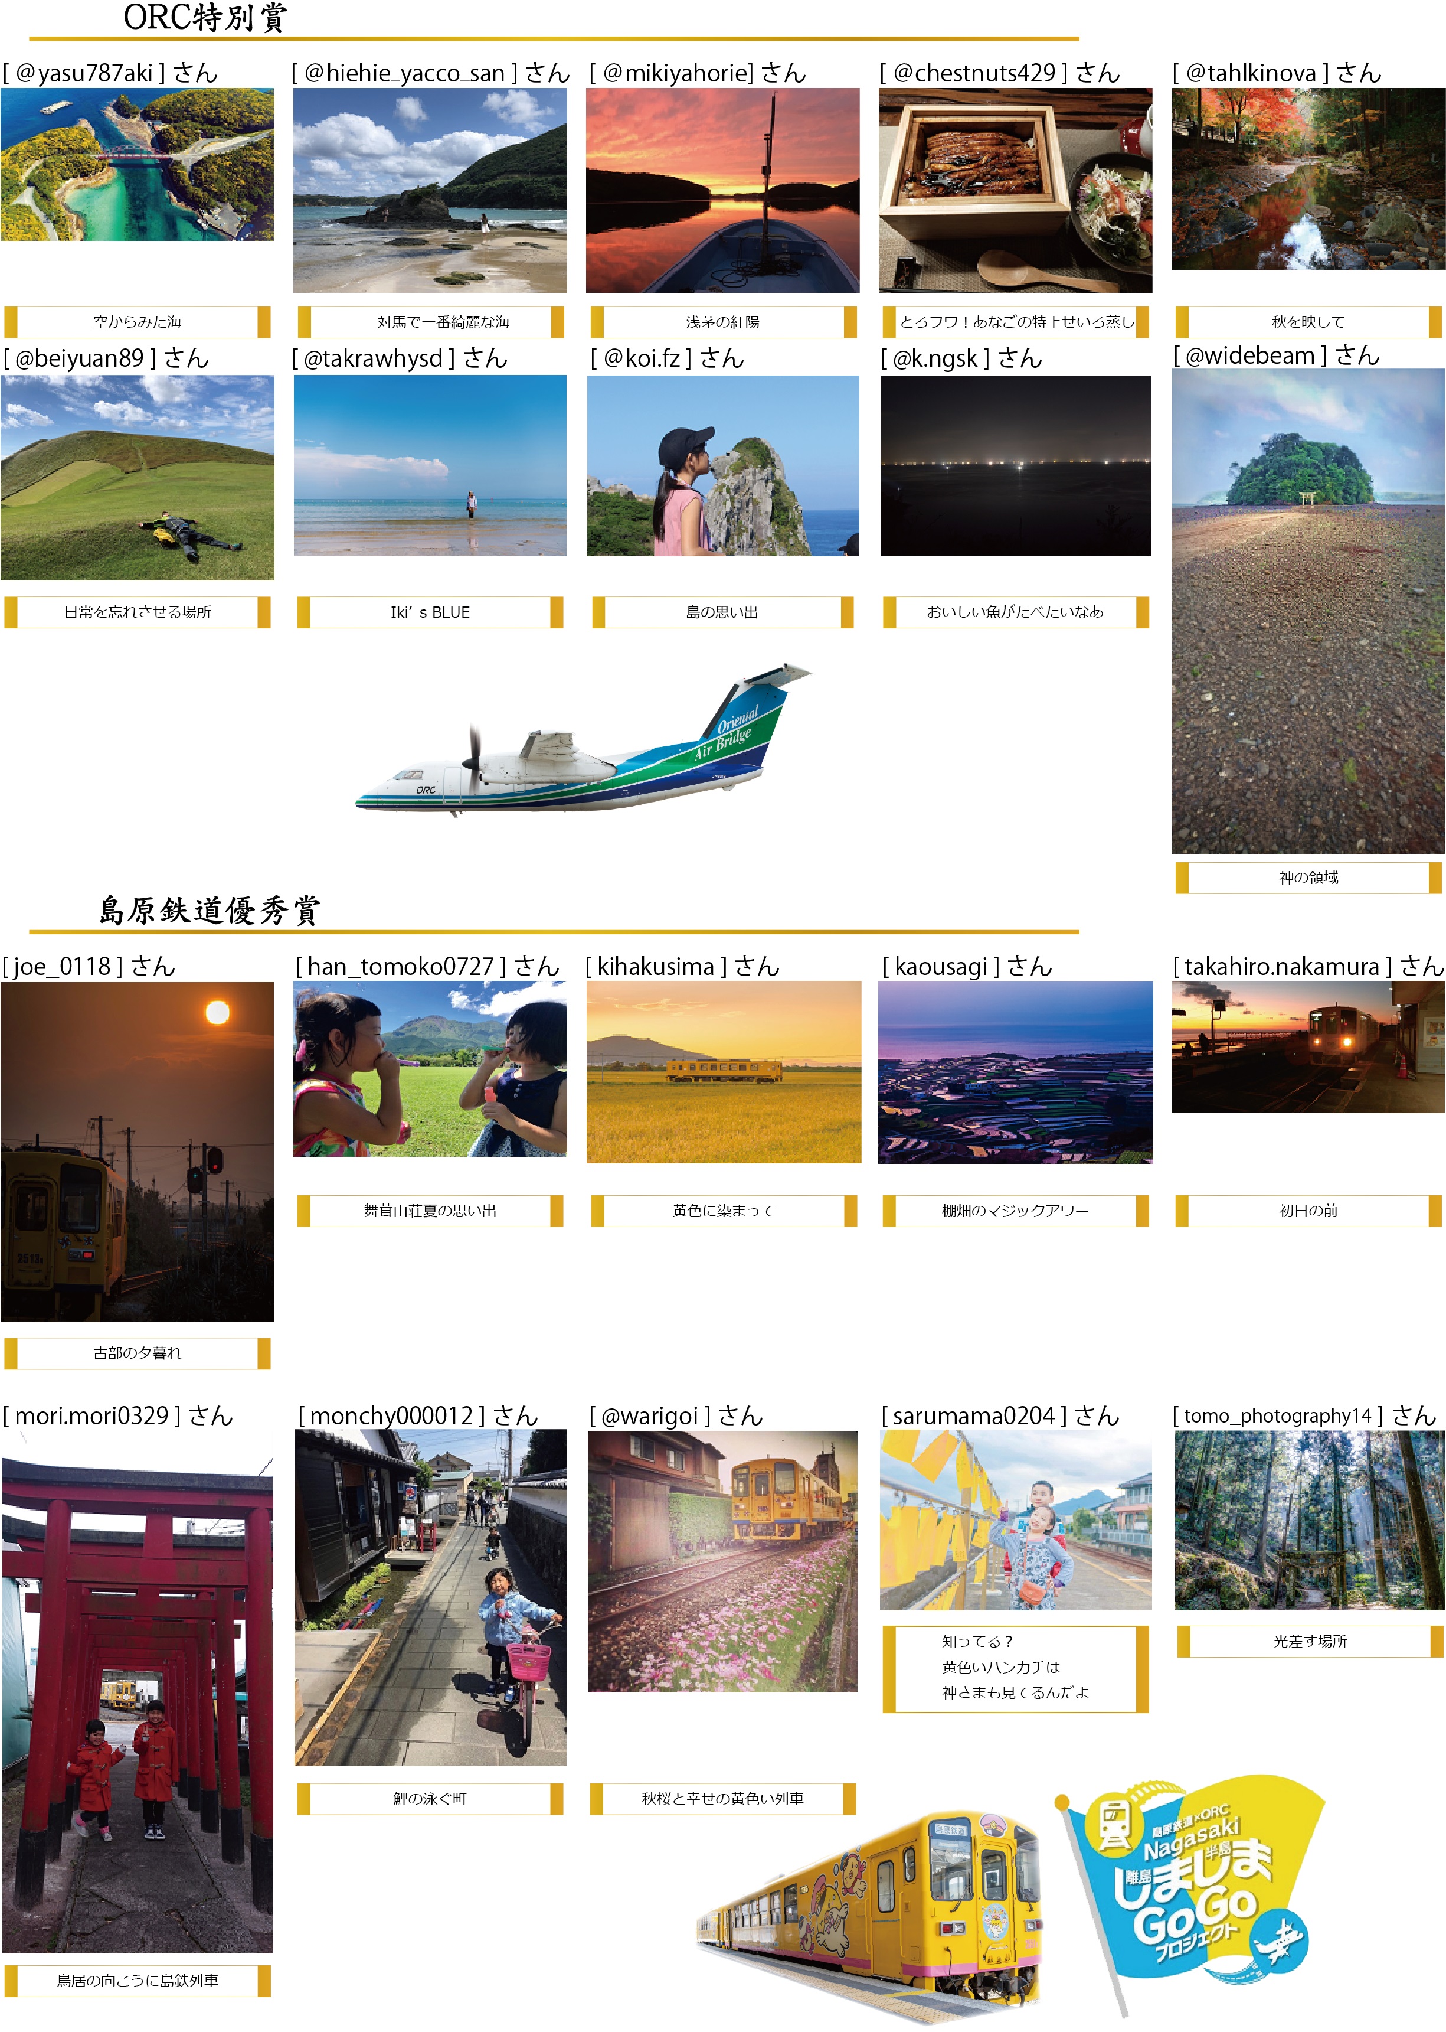1446x2032 pixels.
Task: Click the caption 初日の前
Action: (x=1308, y=1211)
